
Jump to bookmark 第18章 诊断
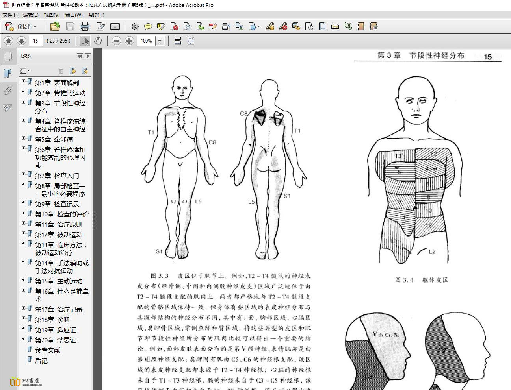52,320
